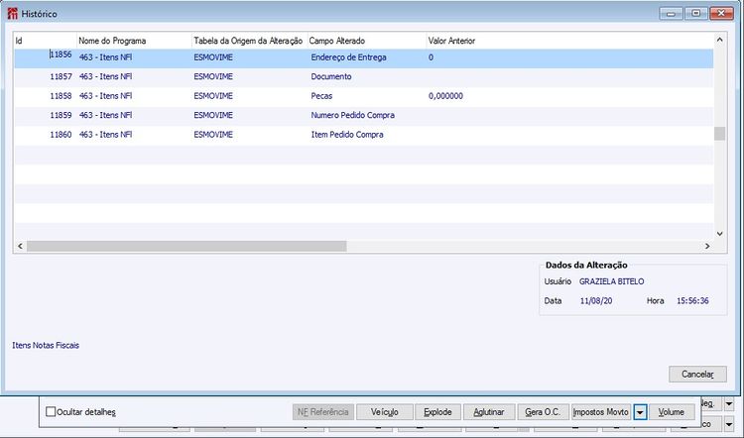
Task: Click the 0,000000 value cell
Action: [x=445, y=96]
